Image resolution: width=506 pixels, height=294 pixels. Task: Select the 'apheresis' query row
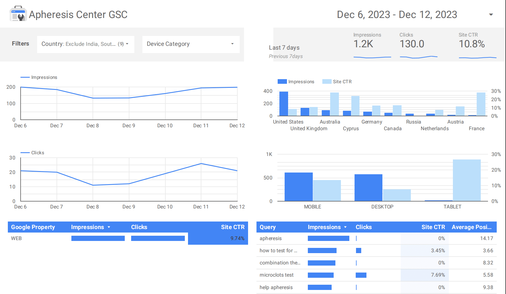[x=377, y=238]
